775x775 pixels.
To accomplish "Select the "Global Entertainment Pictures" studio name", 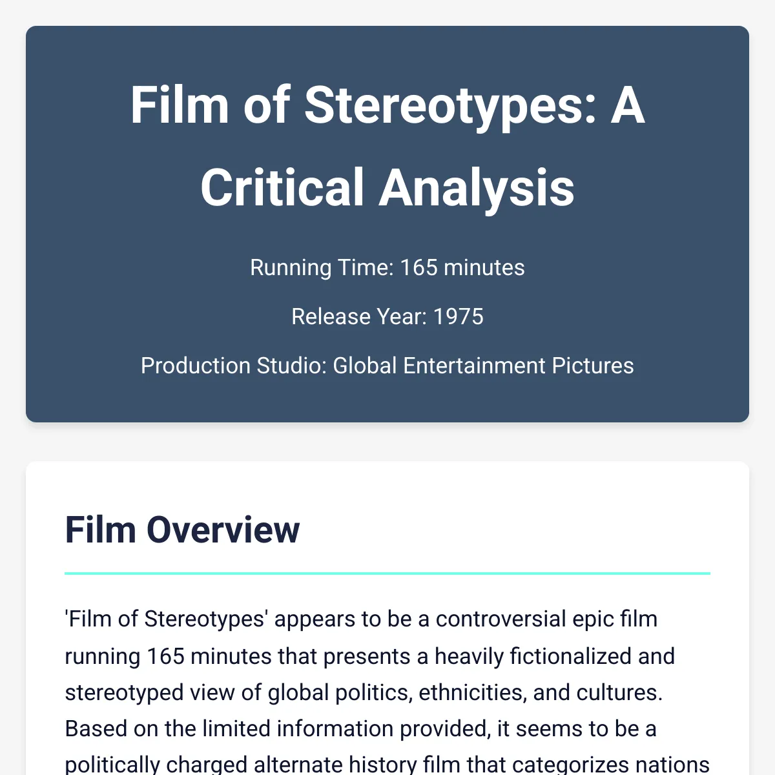I will (x=483, y=366).
